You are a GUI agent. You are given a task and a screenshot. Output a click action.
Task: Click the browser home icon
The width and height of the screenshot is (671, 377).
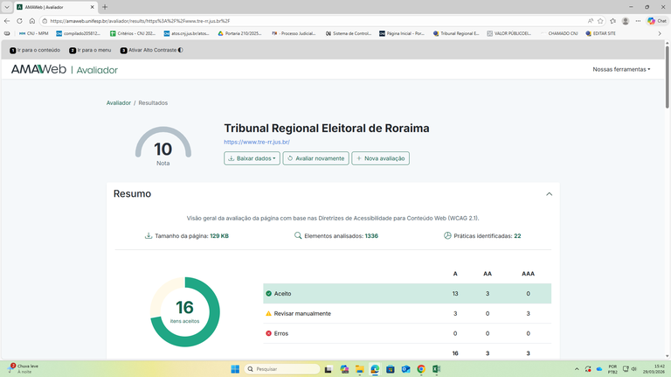pyautogui.click(x=31, y=20)
